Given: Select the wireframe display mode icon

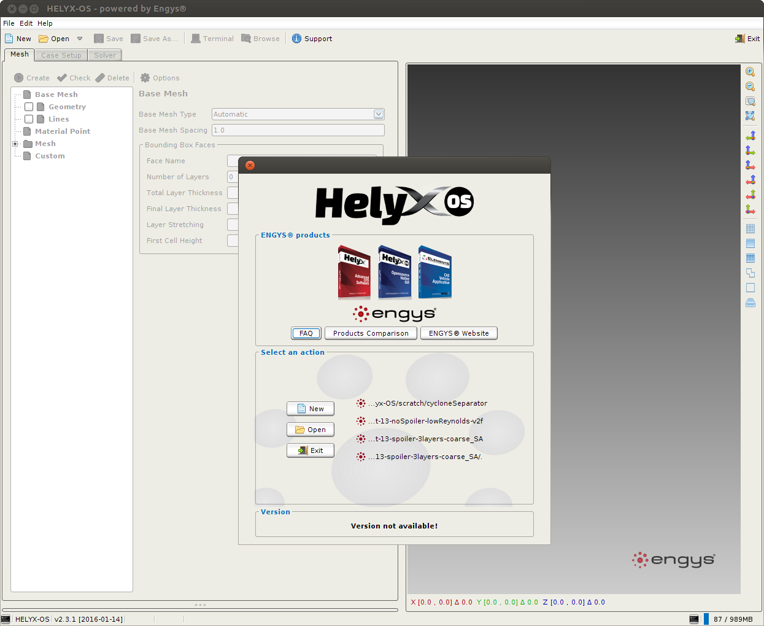Looking at the screenshot, I should pyautogui.click(x=750, y=228).
